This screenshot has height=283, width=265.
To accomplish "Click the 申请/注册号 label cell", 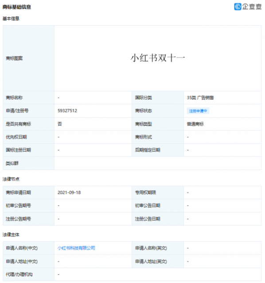I will (x=28, y=111).
